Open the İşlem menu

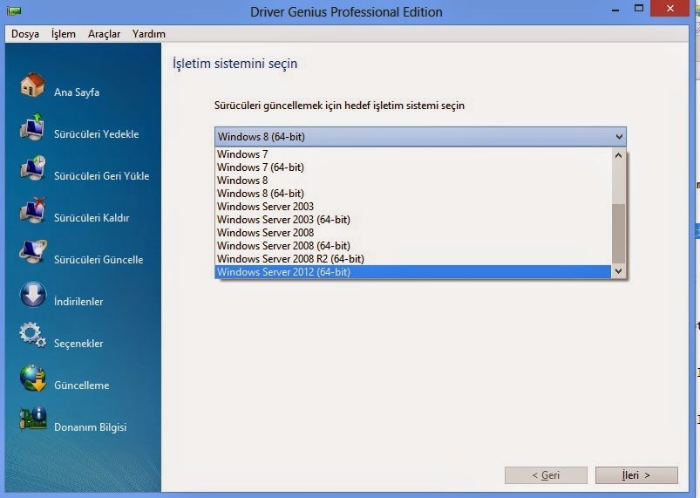[x=64, y=34]
